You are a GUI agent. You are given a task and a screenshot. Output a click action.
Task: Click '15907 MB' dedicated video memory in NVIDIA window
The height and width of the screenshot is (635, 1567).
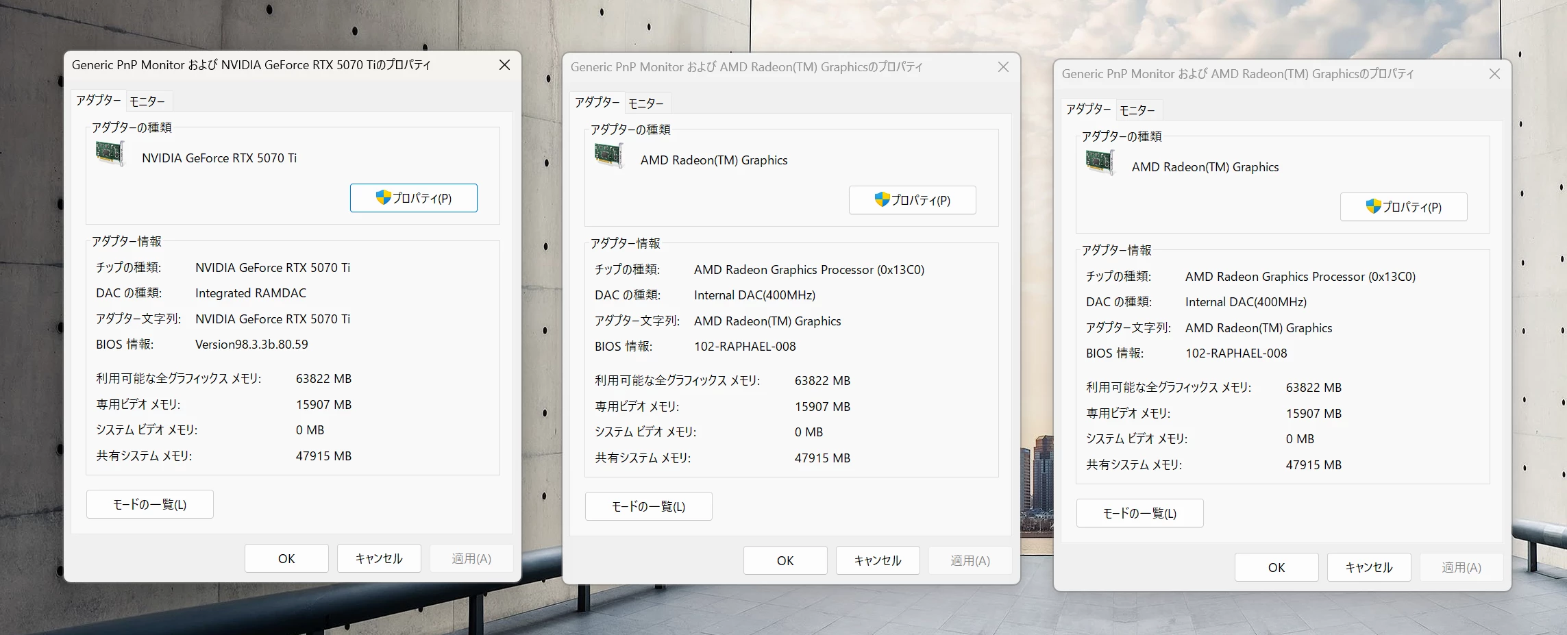pos(323,405)
